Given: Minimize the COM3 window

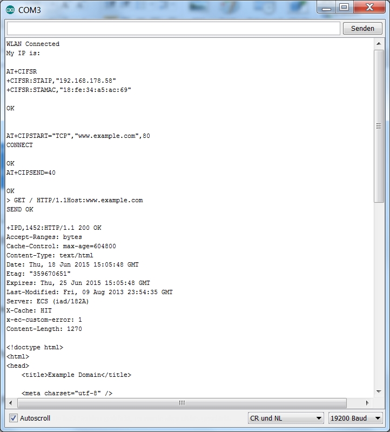Looking at the screenshot, I should pos(326,8).
